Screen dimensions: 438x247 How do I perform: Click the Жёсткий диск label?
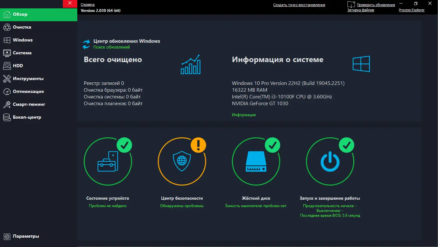[x=256, y=198]
